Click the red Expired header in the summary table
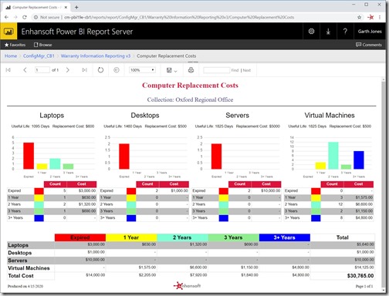Screen dimensions: 389x296 80,237
